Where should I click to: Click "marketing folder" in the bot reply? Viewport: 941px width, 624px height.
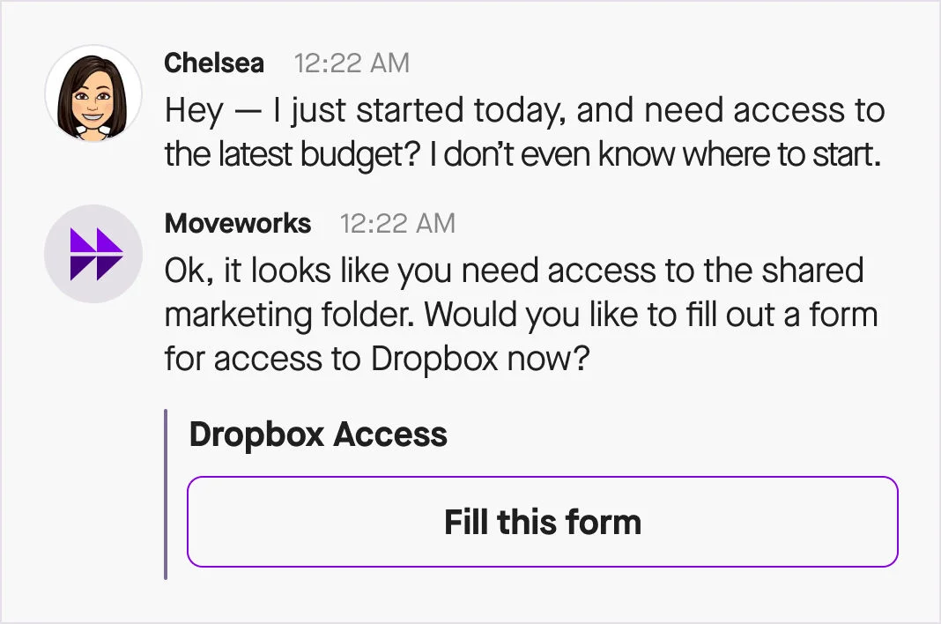[x=294, y=315]
